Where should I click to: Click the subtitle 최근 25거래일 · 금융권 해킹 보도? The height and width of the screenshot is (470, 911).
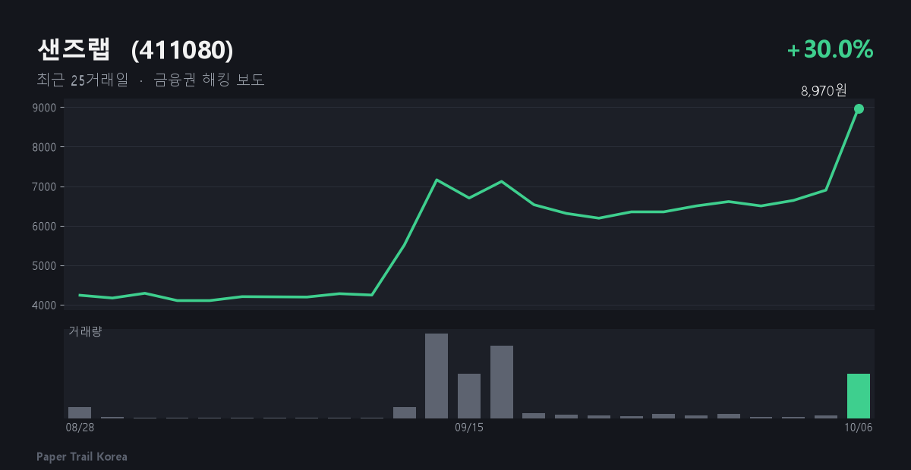(x=150, y=80)
